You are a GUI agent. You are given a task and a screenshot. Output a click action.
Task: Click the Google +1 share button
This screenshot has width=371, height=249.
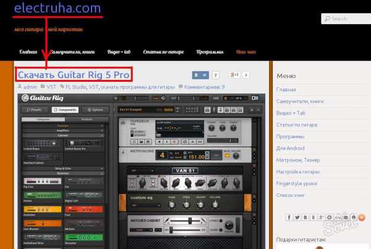[x=234, y=75]
